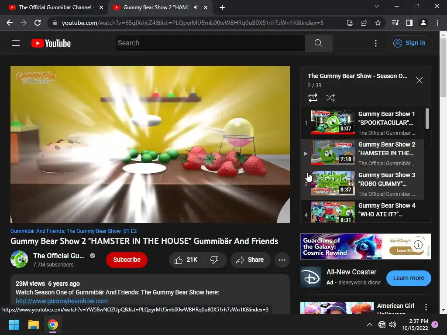447x335 pixels.
Task: Reload the current page
Action: [x=38, y=23]
